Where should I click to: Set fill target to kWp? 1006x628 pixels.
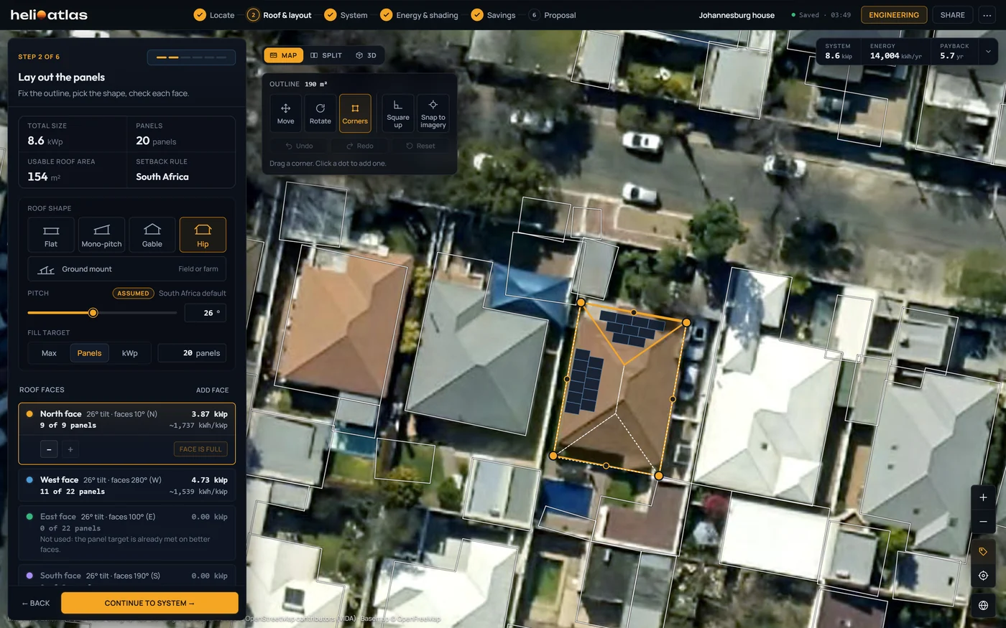pos(130,353)
